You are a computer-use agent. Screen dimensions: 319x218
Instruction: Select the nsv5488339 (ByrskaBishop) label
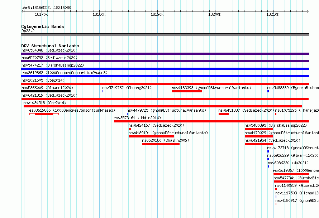(x=293, y=88)
